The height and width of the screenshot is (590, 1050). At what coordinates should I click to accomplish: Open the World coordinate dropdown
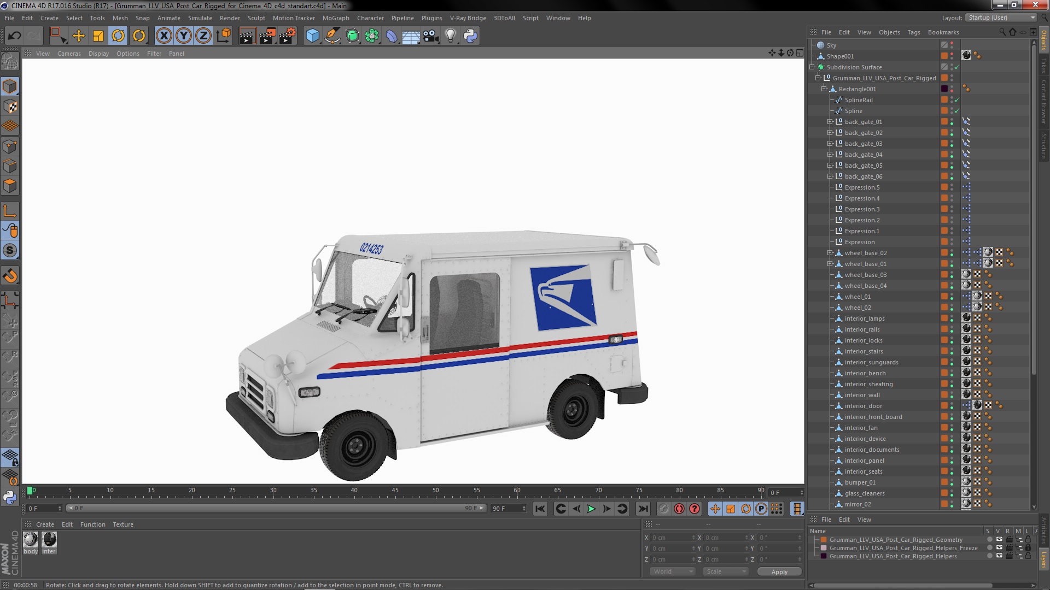click(x=672, y=571)
